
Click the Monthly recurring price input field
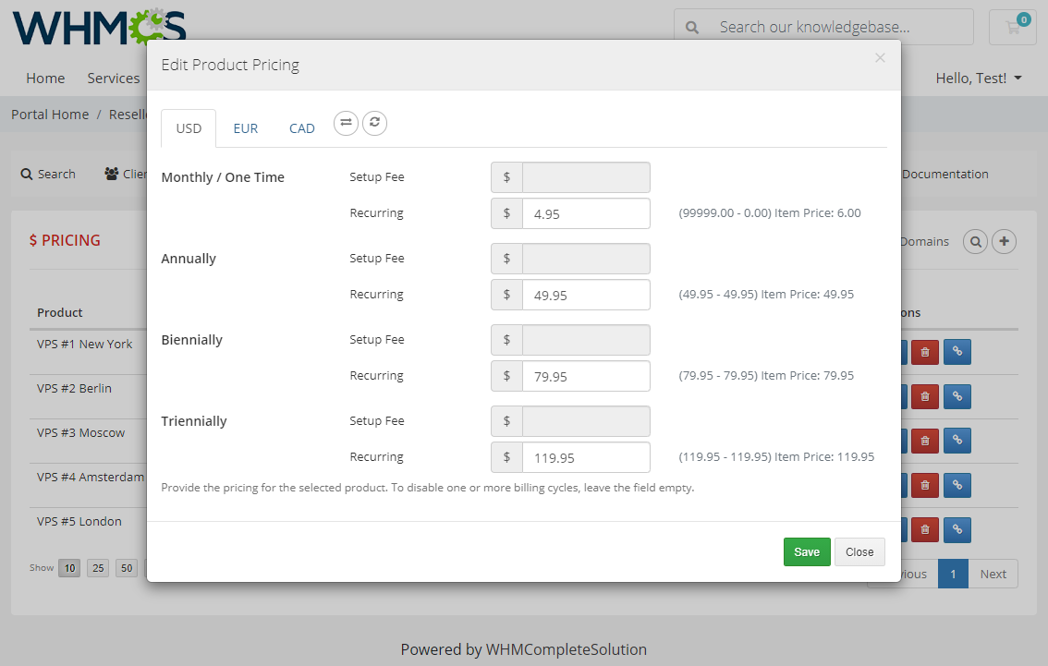(x=586, y=213)
